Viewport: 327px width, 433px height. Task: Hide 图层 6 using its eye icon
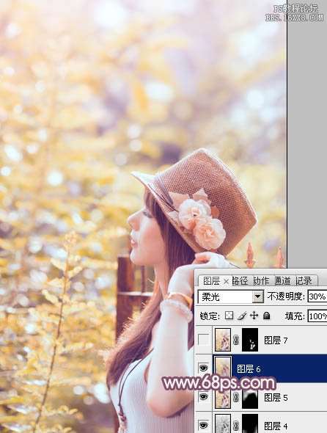203,368
